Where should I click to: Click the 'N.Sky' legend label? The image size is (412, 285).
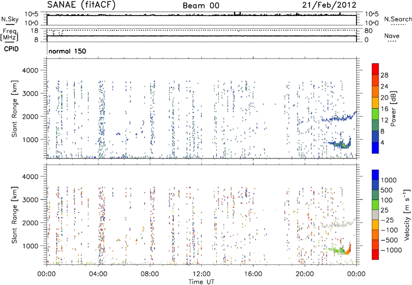10,19
